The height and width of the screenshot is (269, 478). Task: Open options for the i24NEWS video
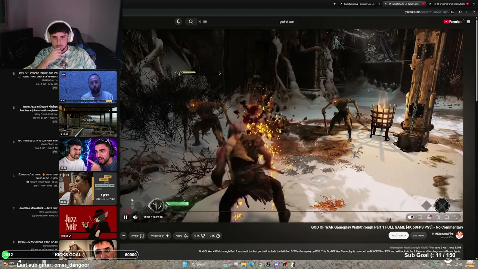click(x=14, y=74)
